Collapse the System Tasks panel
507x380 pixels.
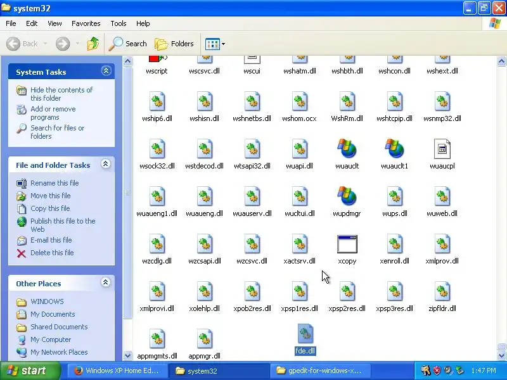[106, 71]
